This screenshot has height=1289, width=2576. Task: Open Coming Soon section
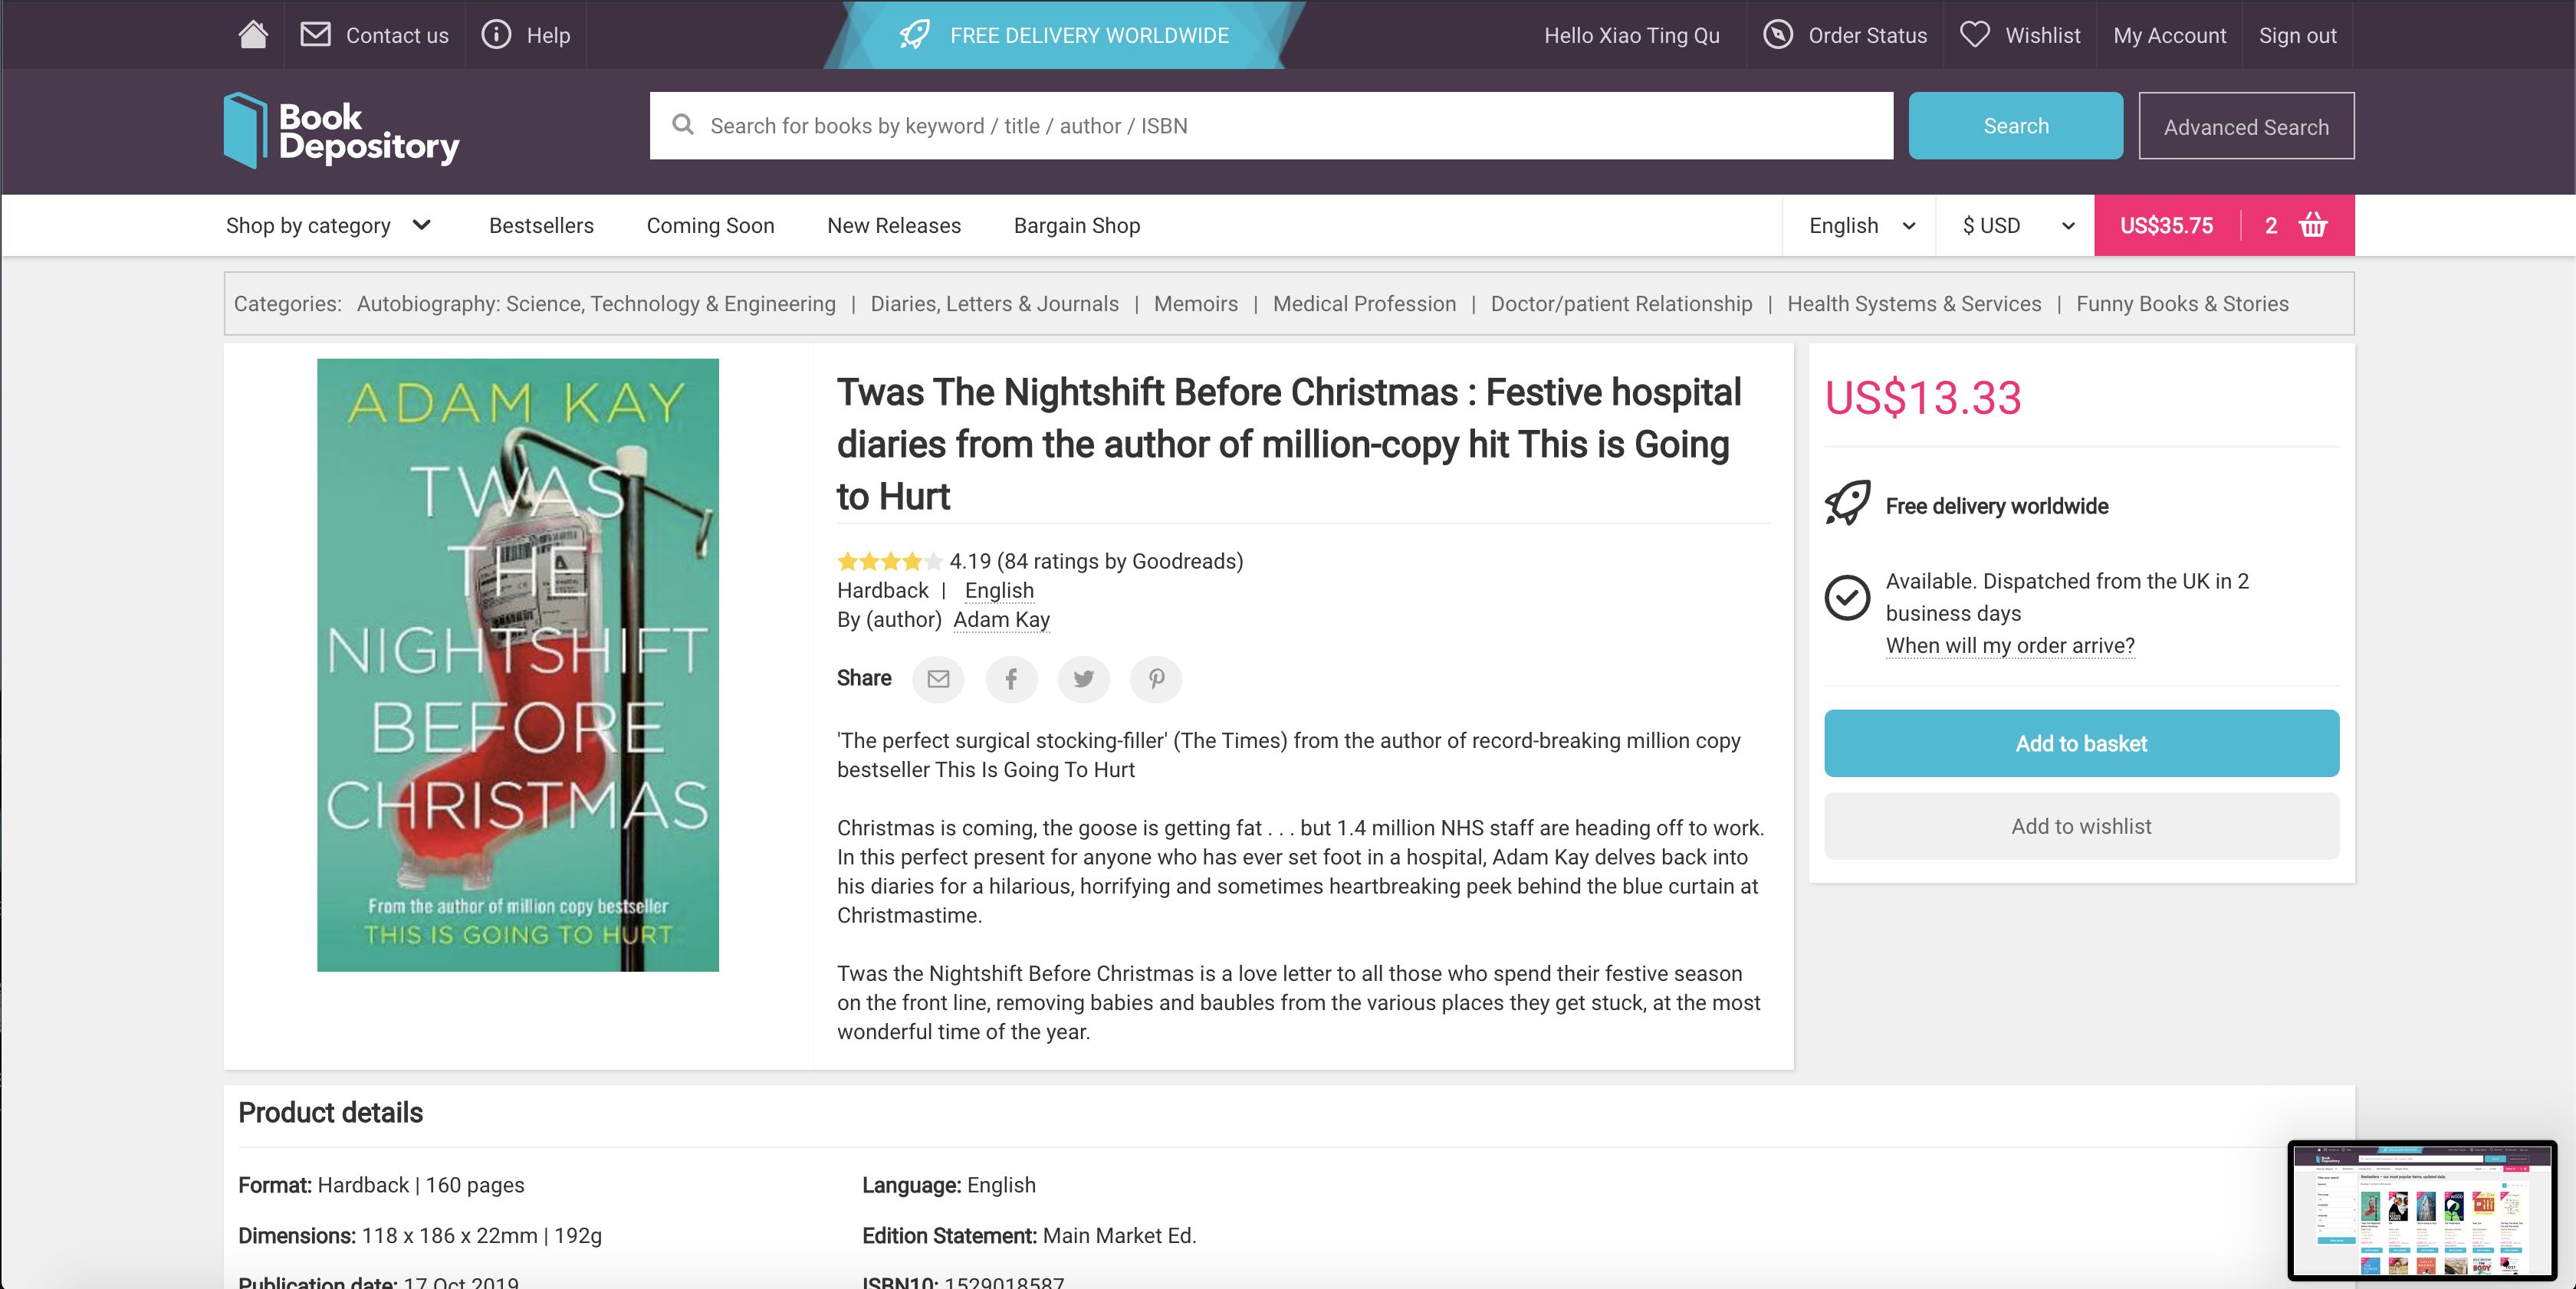710,226
